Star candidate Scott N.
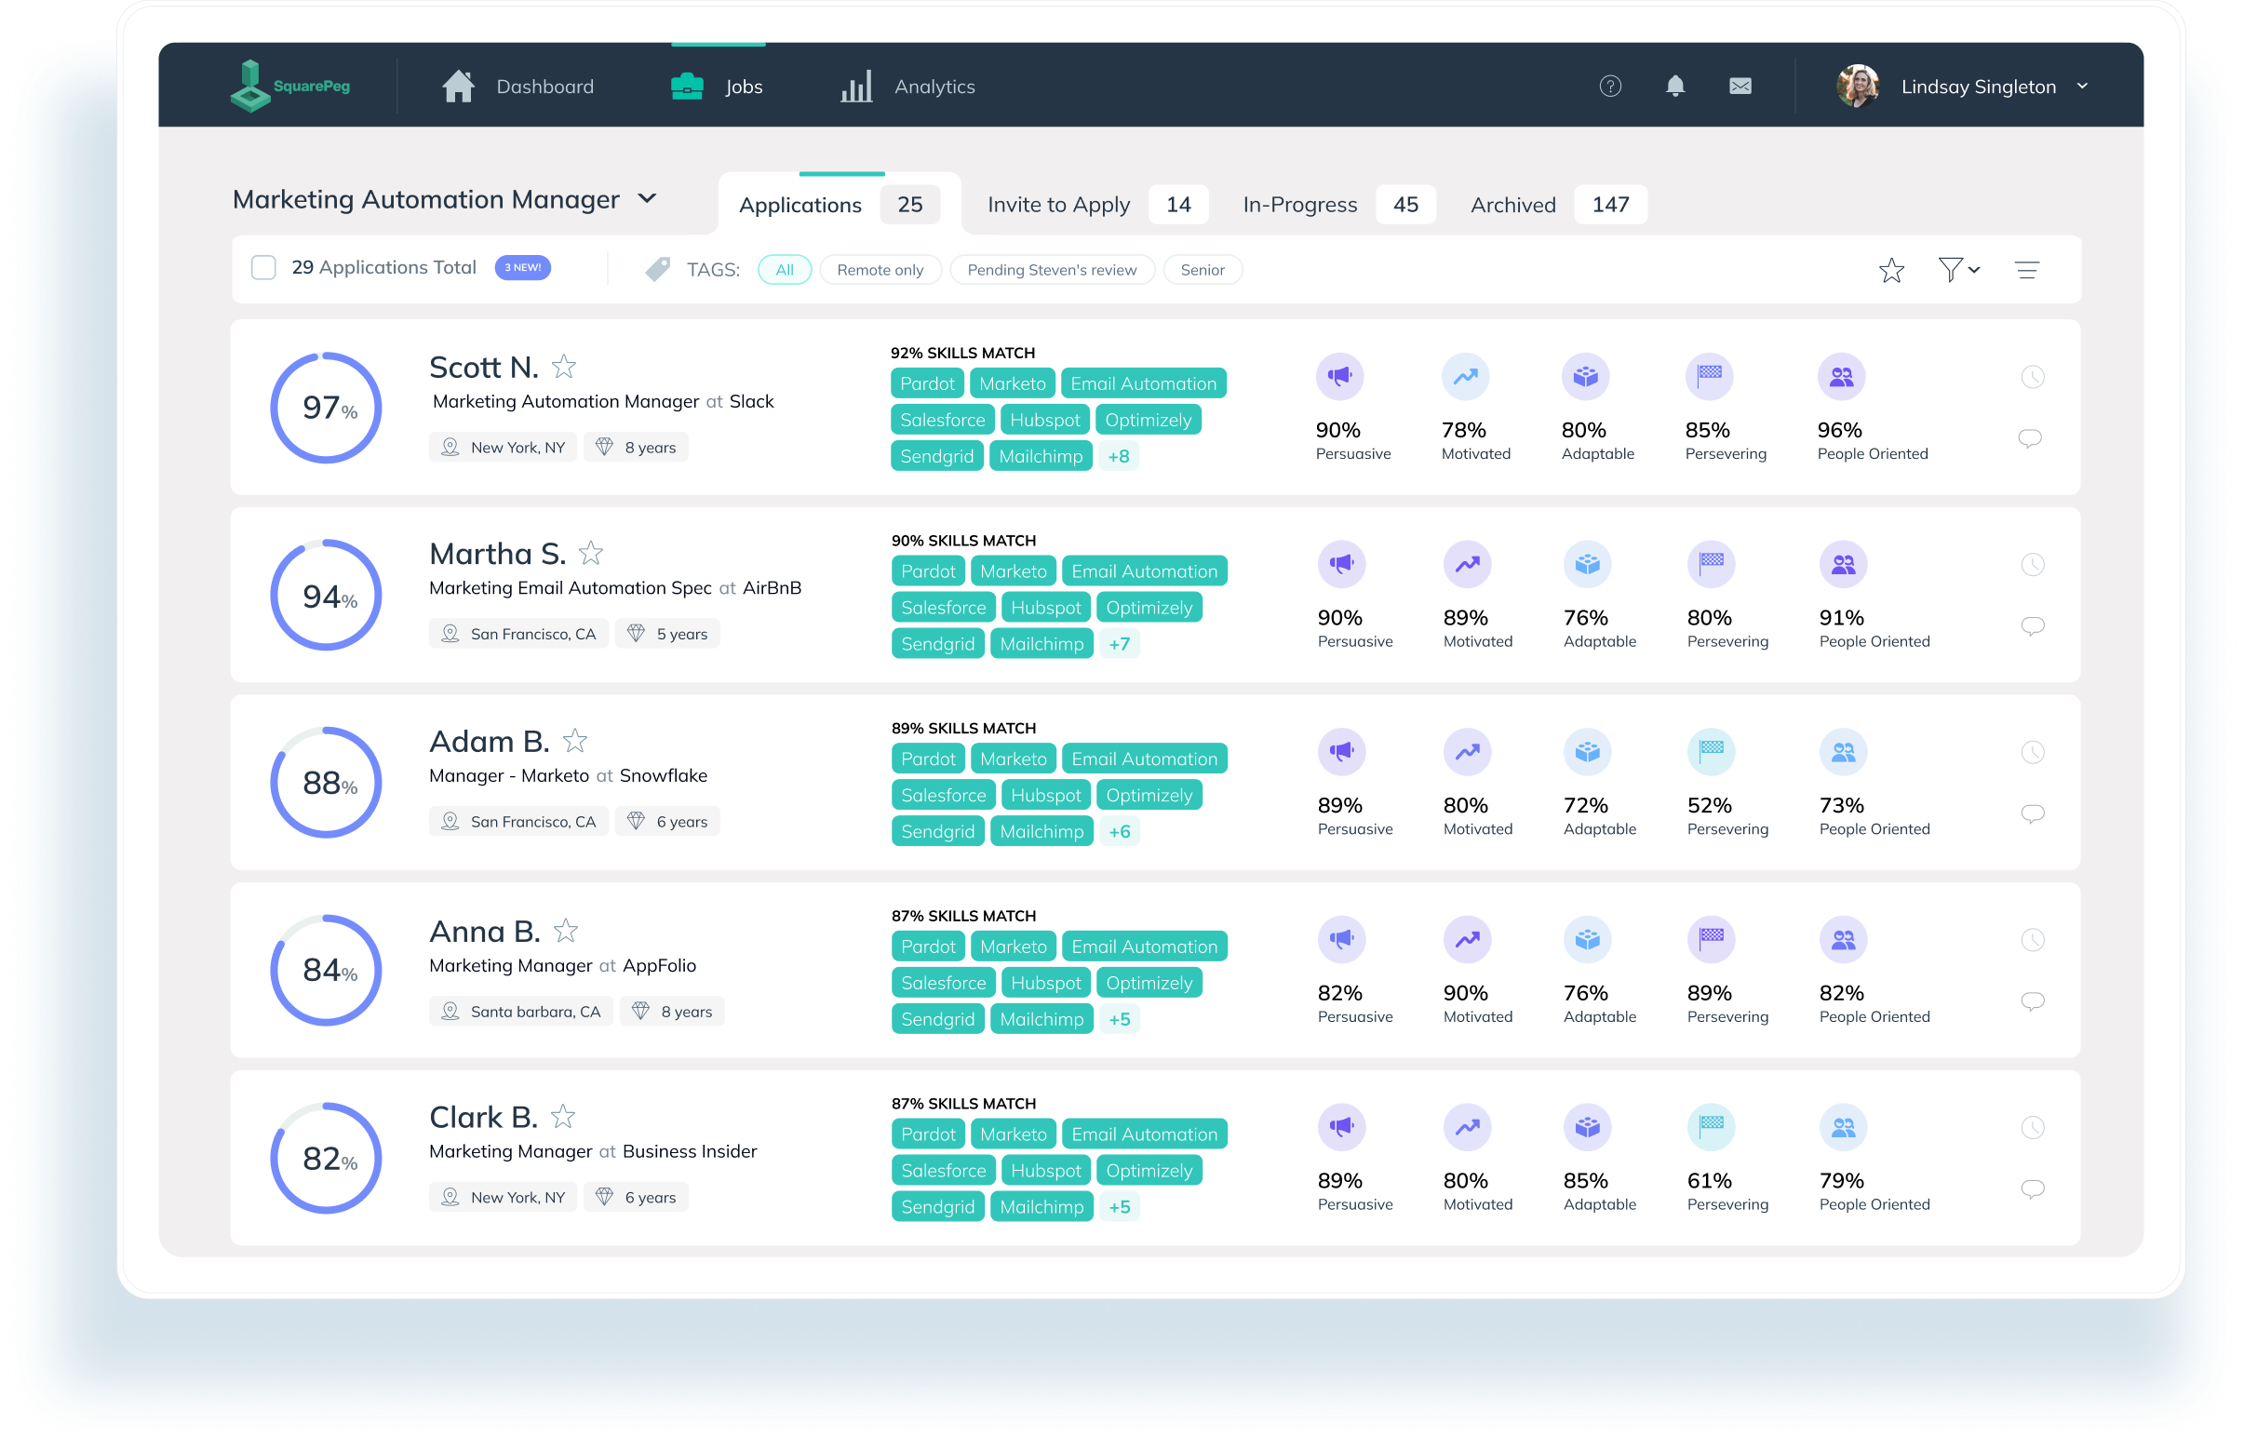Viewport: 2244px width, 1450px height. [x=563, y=366]
